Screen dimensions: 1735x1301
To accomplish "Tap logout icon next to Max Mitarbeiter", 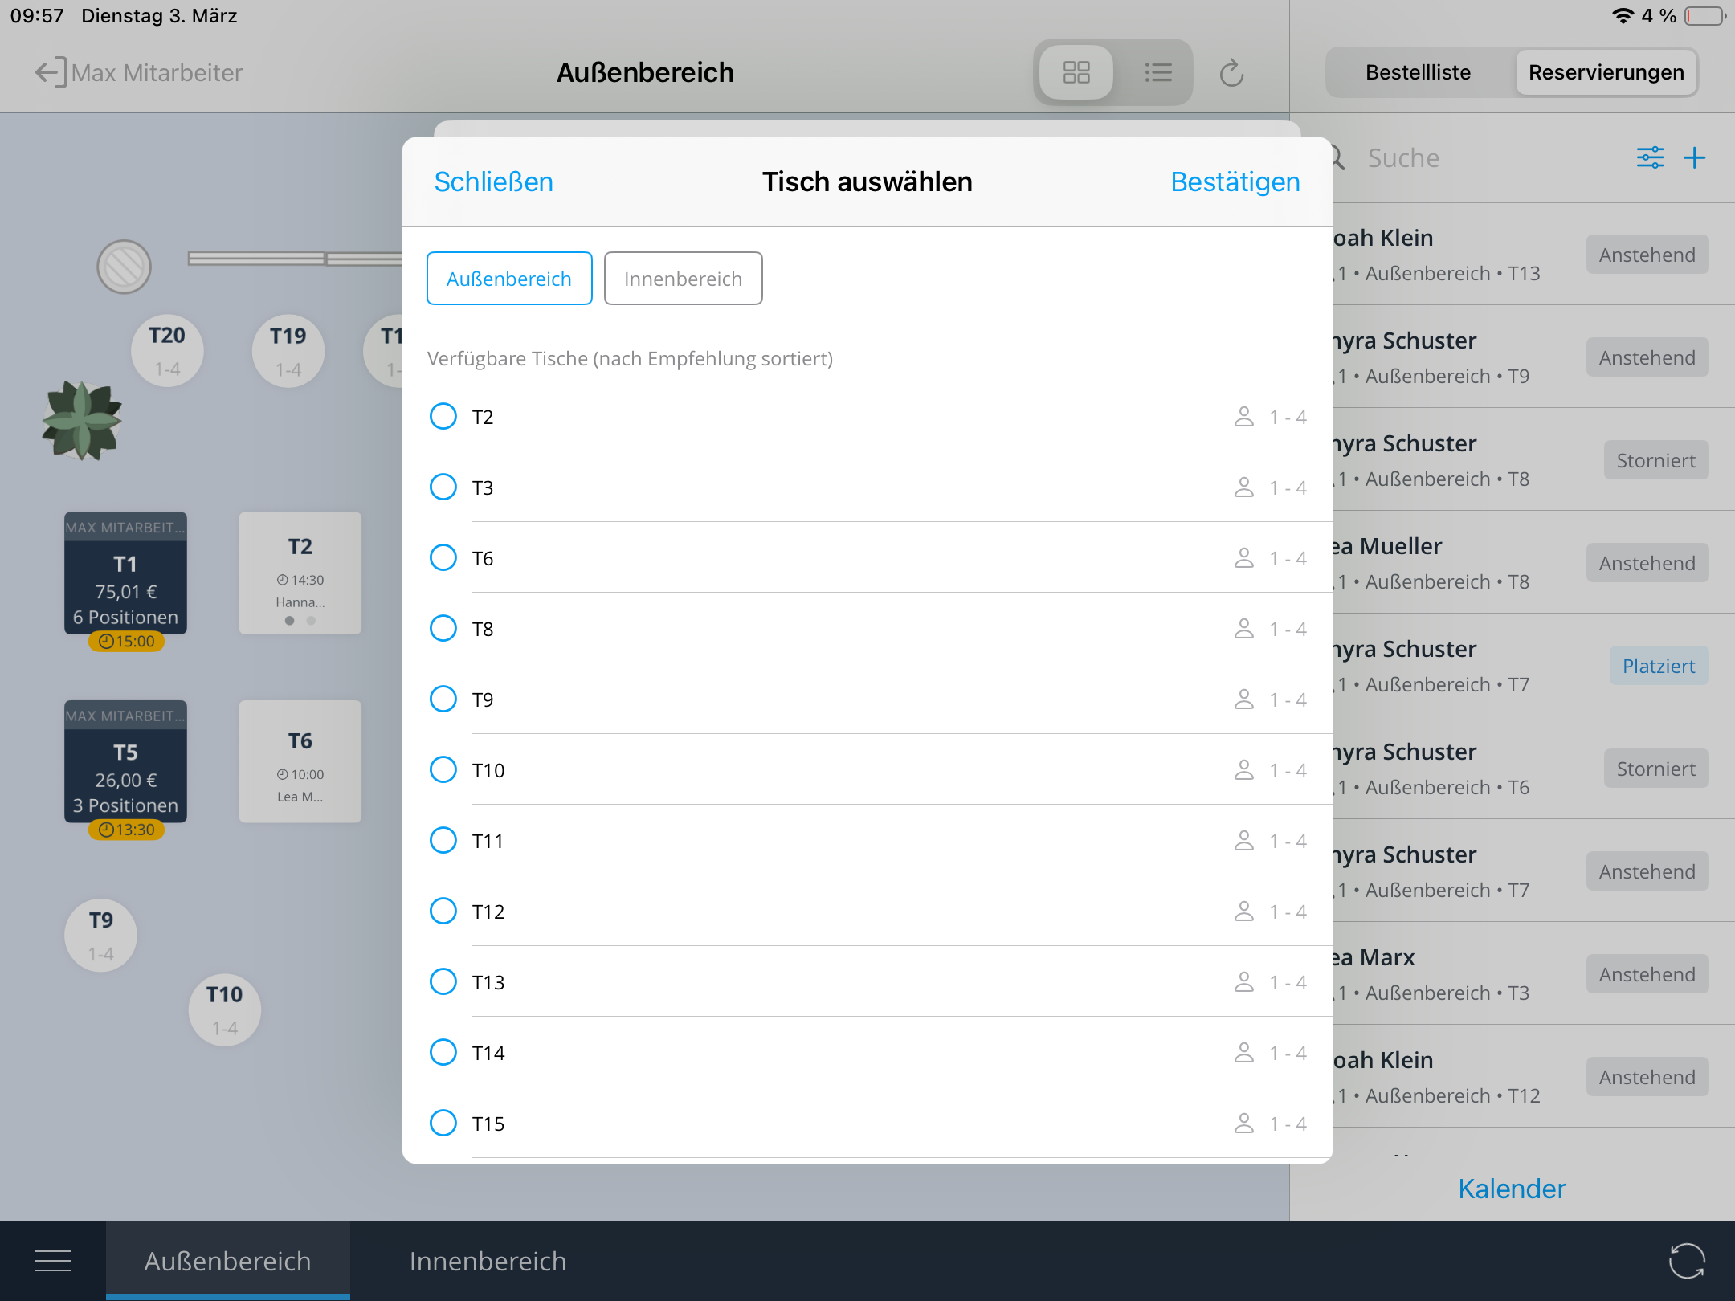I will pos(50,72).
